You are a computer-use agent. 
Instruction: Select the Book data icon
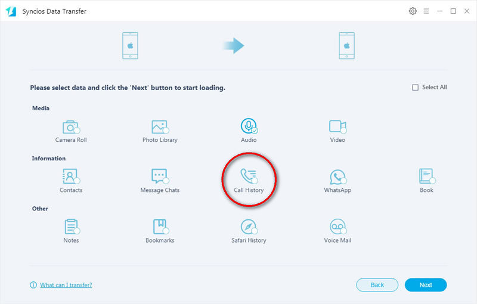tap(427, 176)
